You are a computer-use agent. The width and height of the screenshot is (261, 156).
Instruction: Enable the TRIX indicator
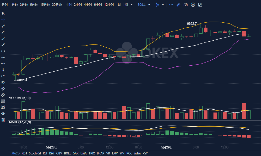click(92, 153)
